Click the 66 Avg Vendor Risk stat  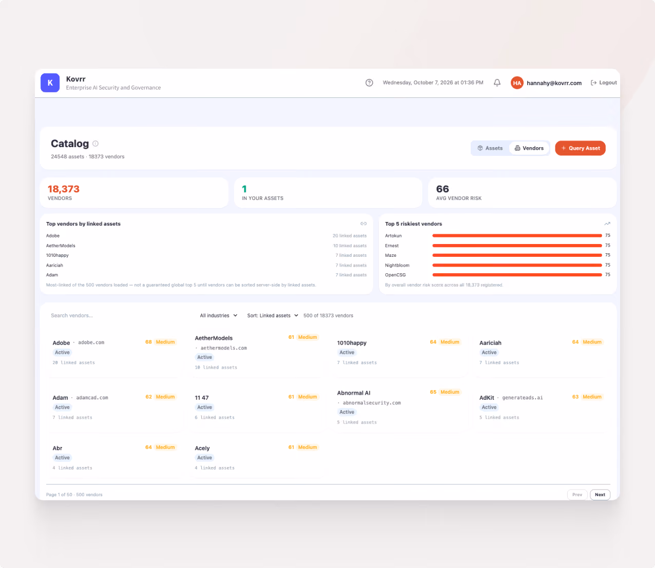[522, 193]
